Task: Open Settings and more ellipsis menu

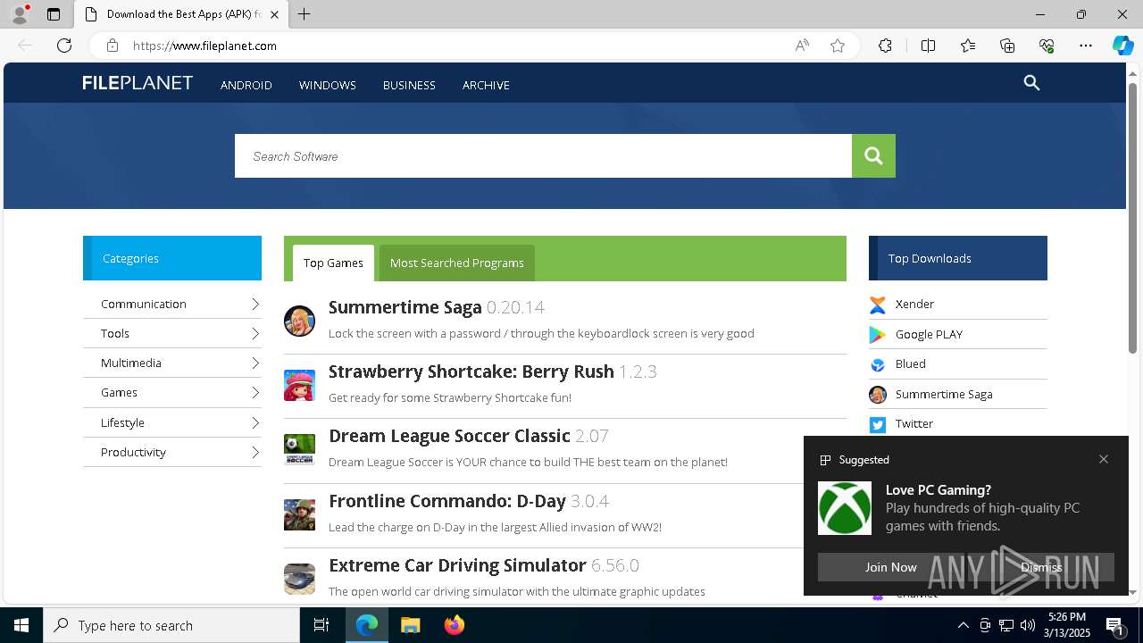Action: coord(1086,46)
